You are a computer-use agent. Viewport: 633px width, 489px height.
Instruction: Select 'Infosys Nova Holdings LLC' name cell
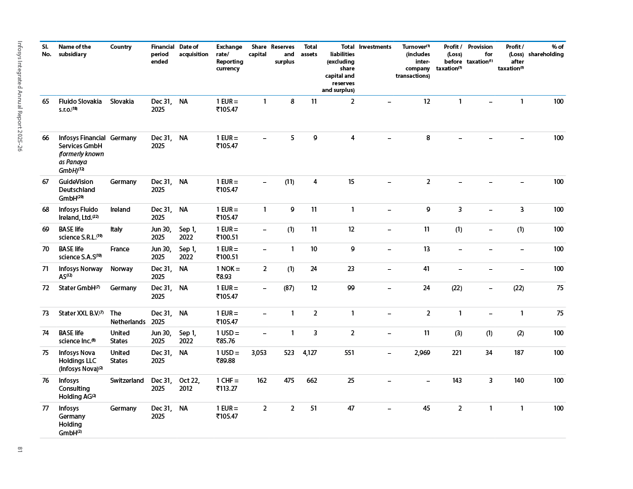click(80, 361)
